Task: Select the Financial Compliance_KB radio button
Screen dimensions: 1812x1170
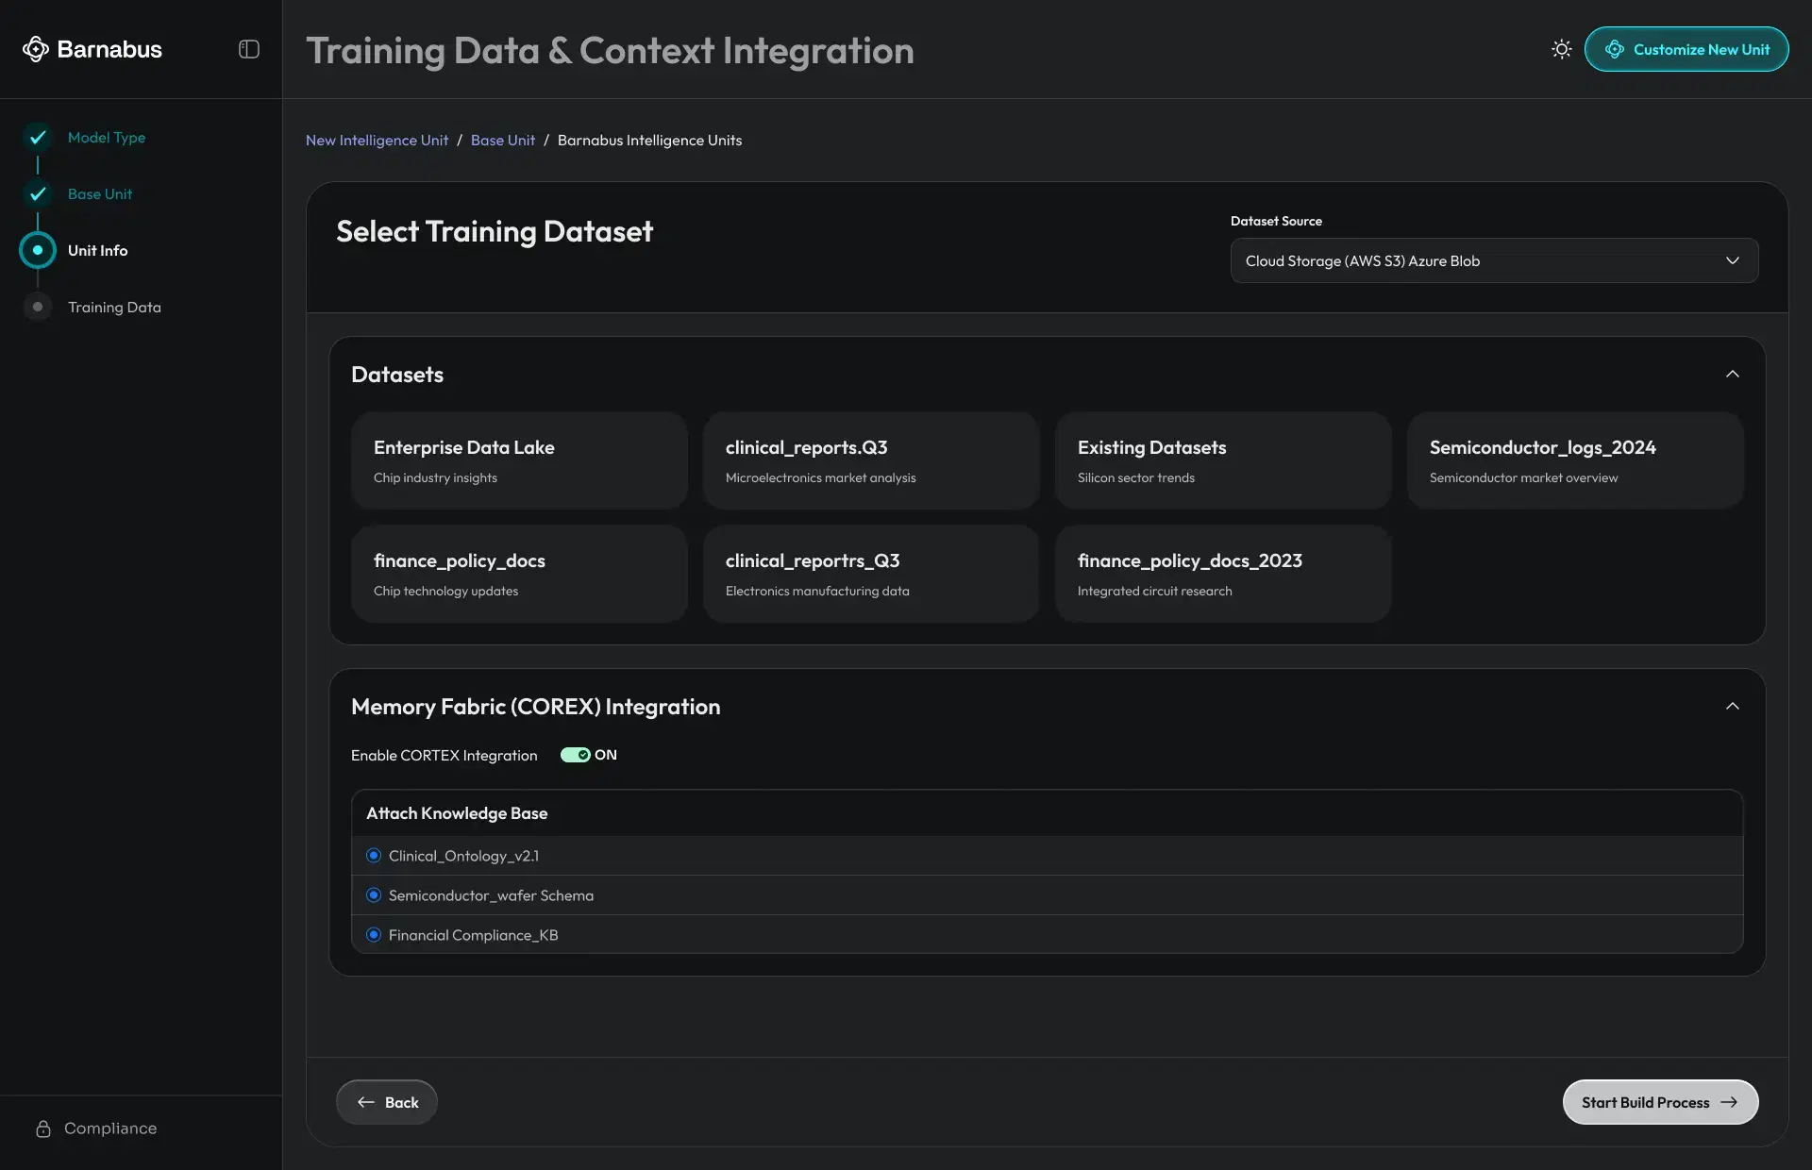Action: click(374, 934)
